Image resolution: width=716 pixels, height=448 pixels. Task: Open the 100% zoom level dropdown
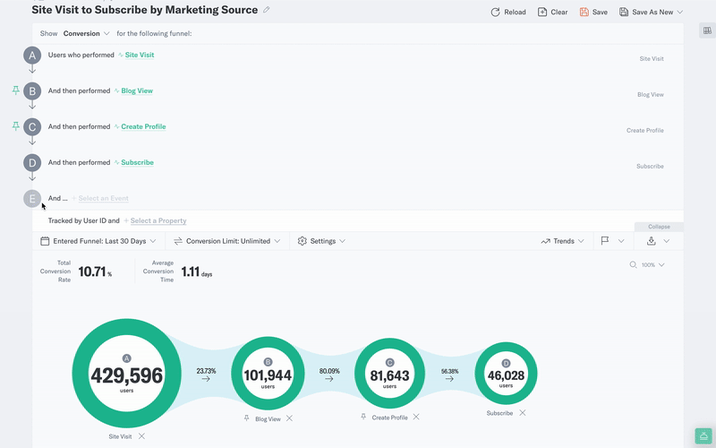653,264
